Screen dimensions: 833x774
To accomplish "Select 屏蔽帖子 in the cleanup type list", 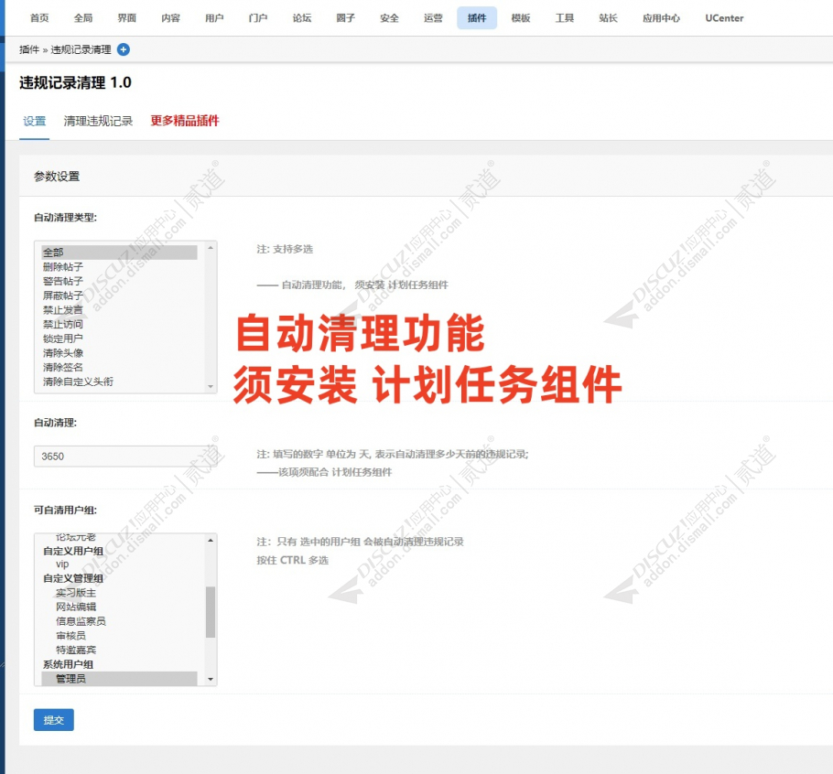I will [119, 296].
